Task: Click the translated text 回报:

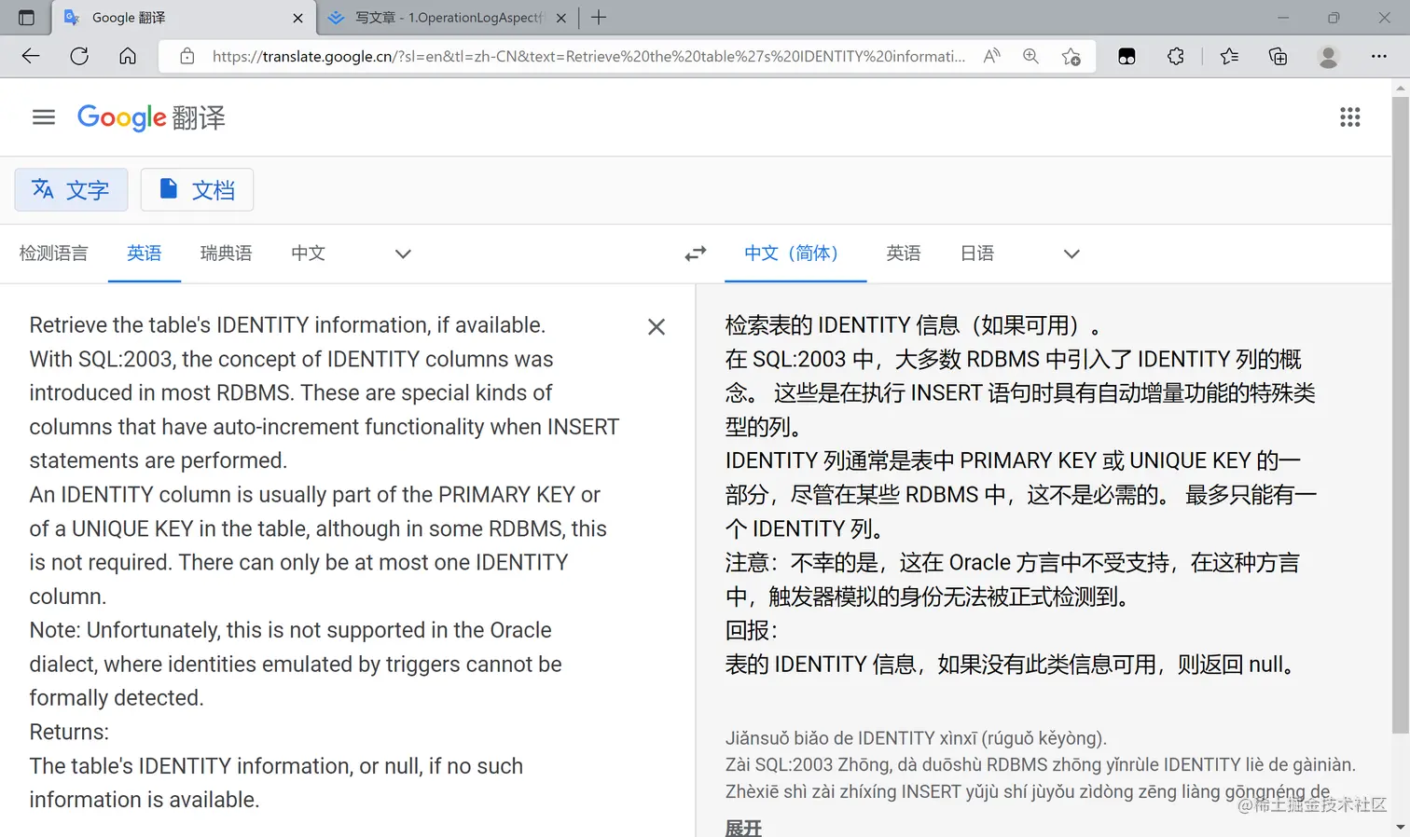Action: (x=751, y=630)
